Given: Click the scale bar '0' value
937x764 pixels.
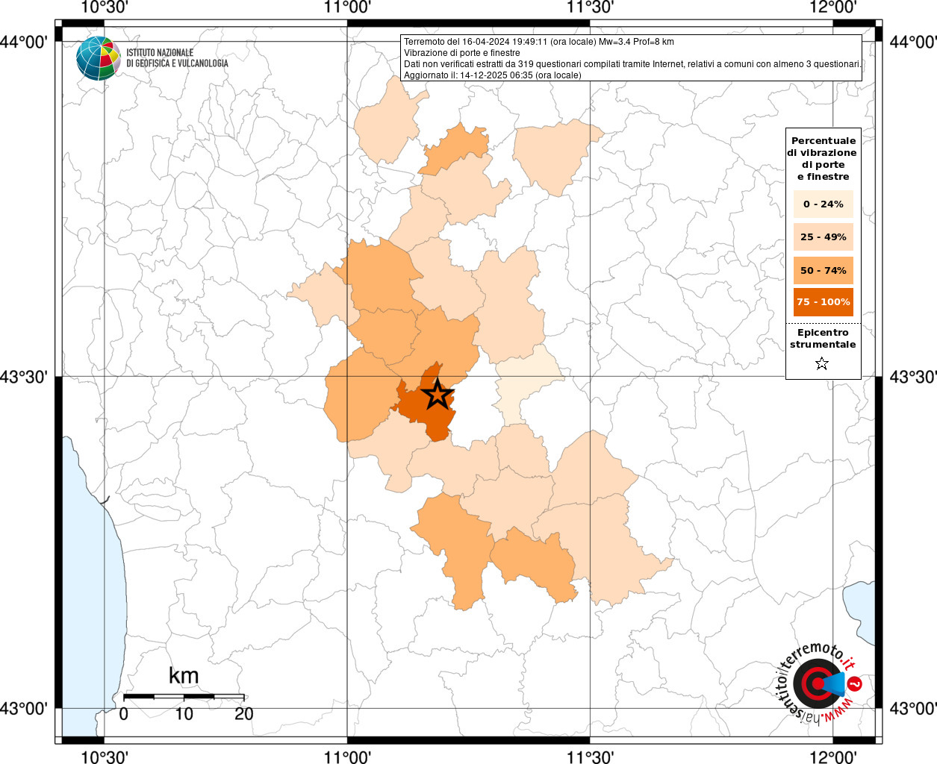Looking at the screenshot, I should pos(124,713).
